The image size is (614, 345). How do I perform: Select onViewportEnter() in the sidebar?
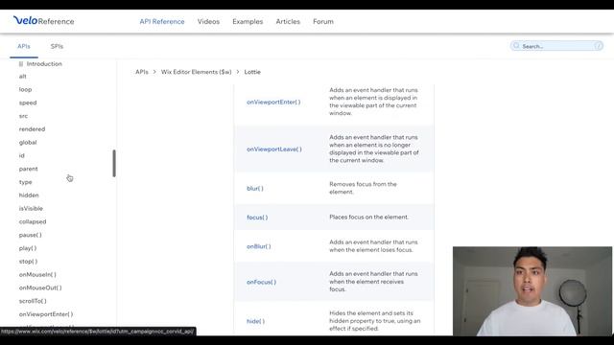(46, 314)
